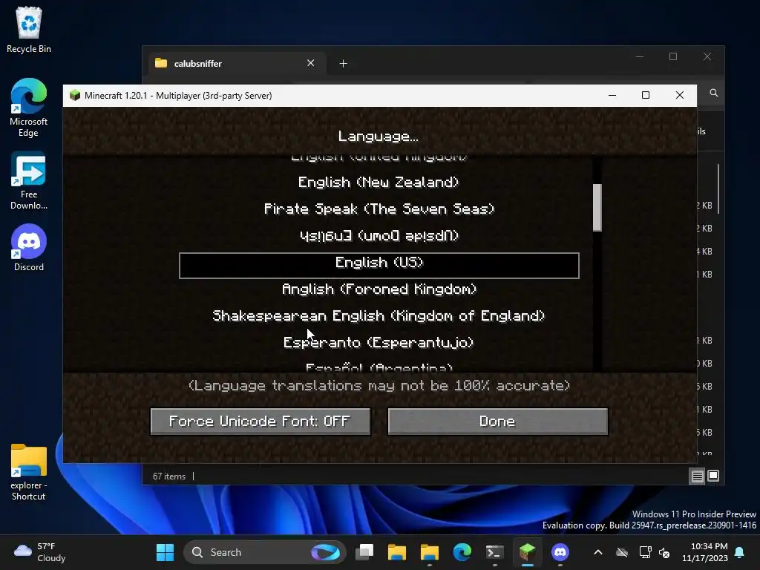Open the explorer - Shortcut desktop icon
This screenshot has width=760, height=570.
(29, 471)
